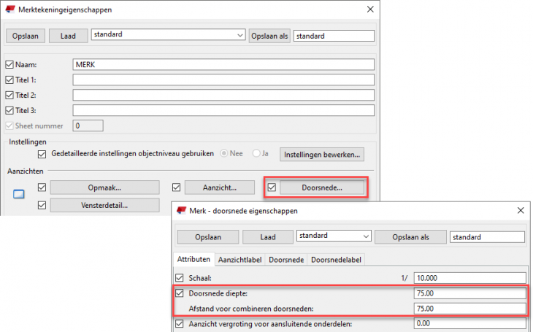Toggle the Titel 1 checkbox
Screen dimensions: 533x332
click(x=9, y=80)
